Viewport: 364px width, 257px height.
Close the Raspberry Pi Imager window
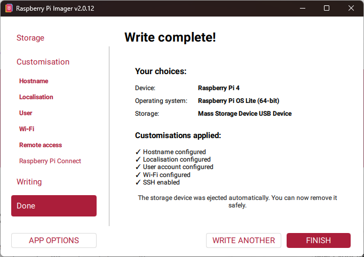click(x=351, y=8)
